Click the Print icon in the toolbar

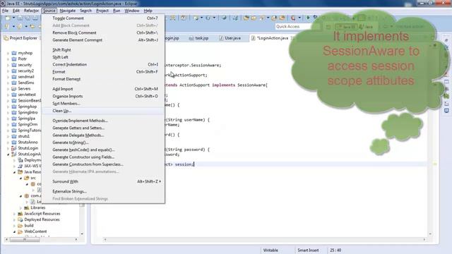click(35, 18)
